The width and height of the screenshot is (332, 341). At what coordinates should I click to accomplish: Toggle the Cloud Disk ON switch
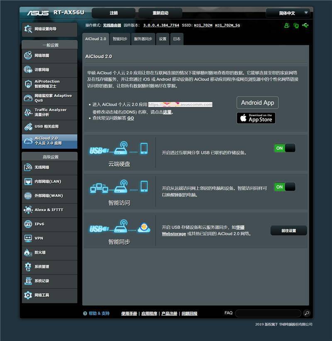tap(285, 148)
